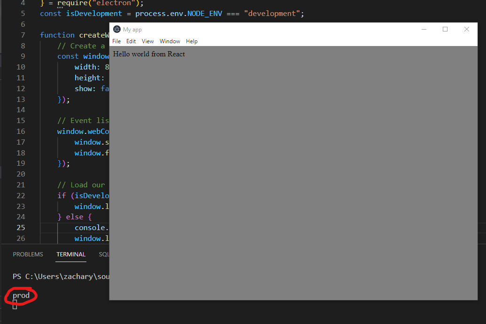
Task: Maximize the My app window
Action: pyautogui.click(x=445, y=29)
